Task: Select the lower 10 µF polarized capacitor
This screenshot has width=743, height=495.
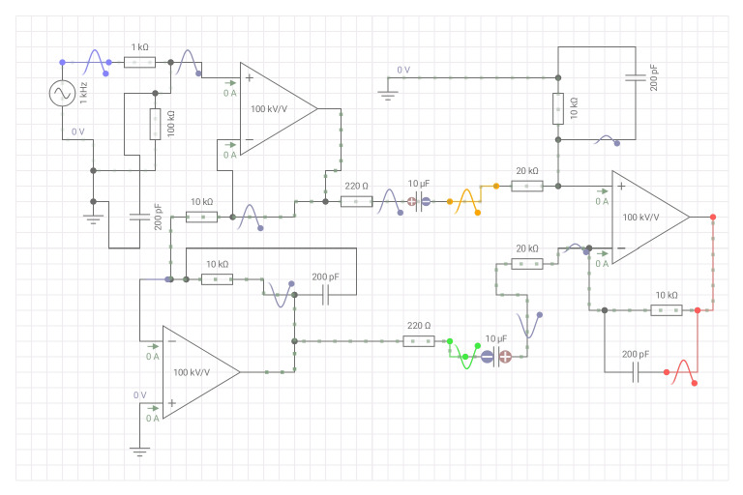Action: pyautogui.click(x=496, y=357)
